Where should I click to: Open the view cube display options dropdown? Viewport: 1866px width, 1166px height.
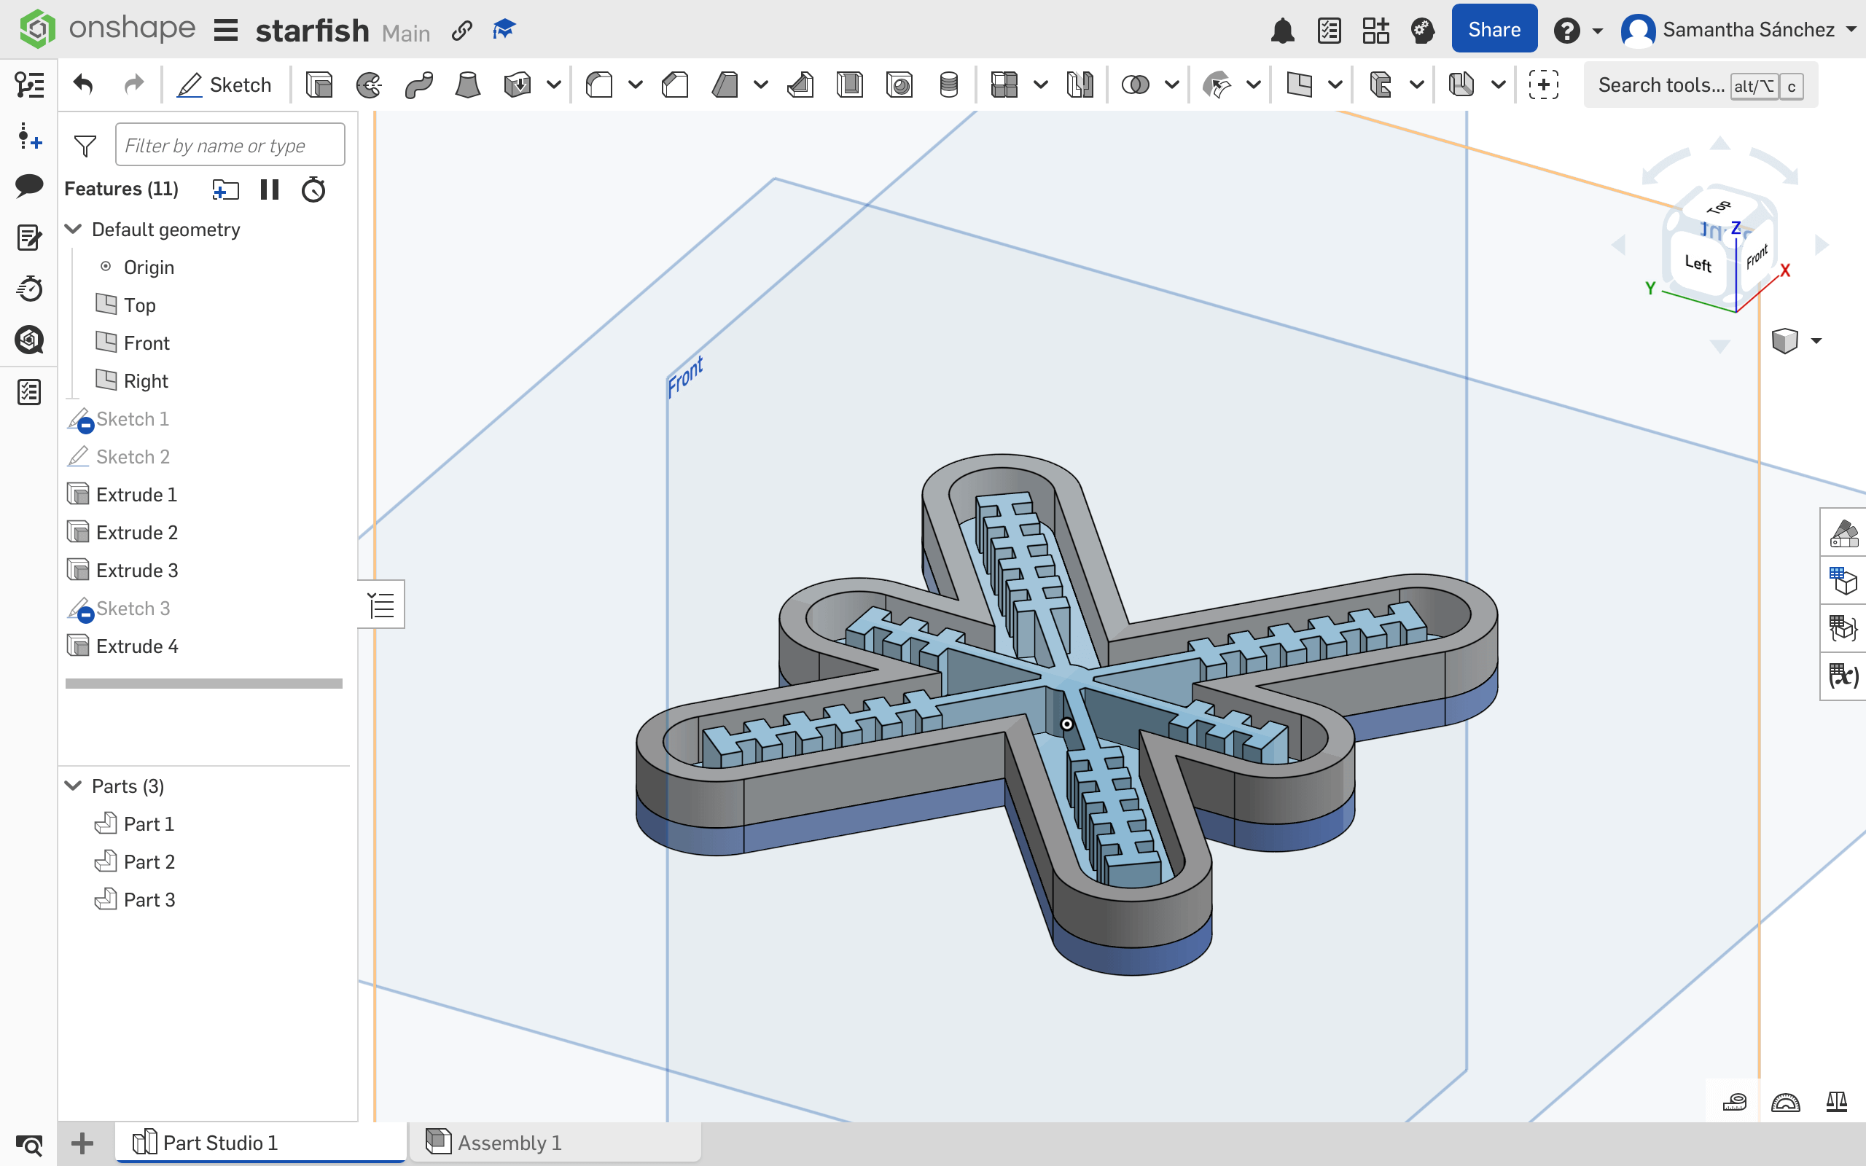click(x=1816, y=341)
